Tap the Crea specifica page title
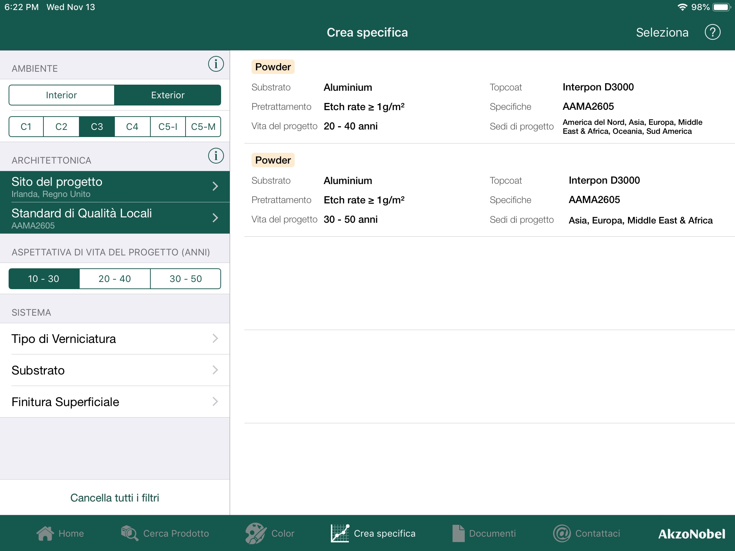Viewport: 735px width, 551px height. point(367,33)
